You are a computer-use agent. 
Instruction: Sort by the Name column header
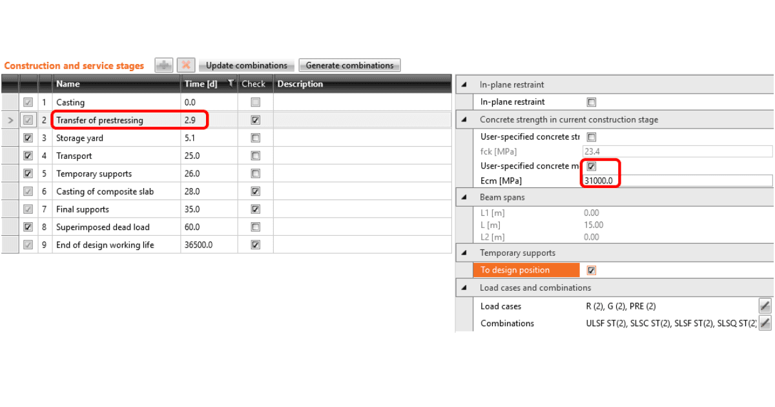click(116, 83)
